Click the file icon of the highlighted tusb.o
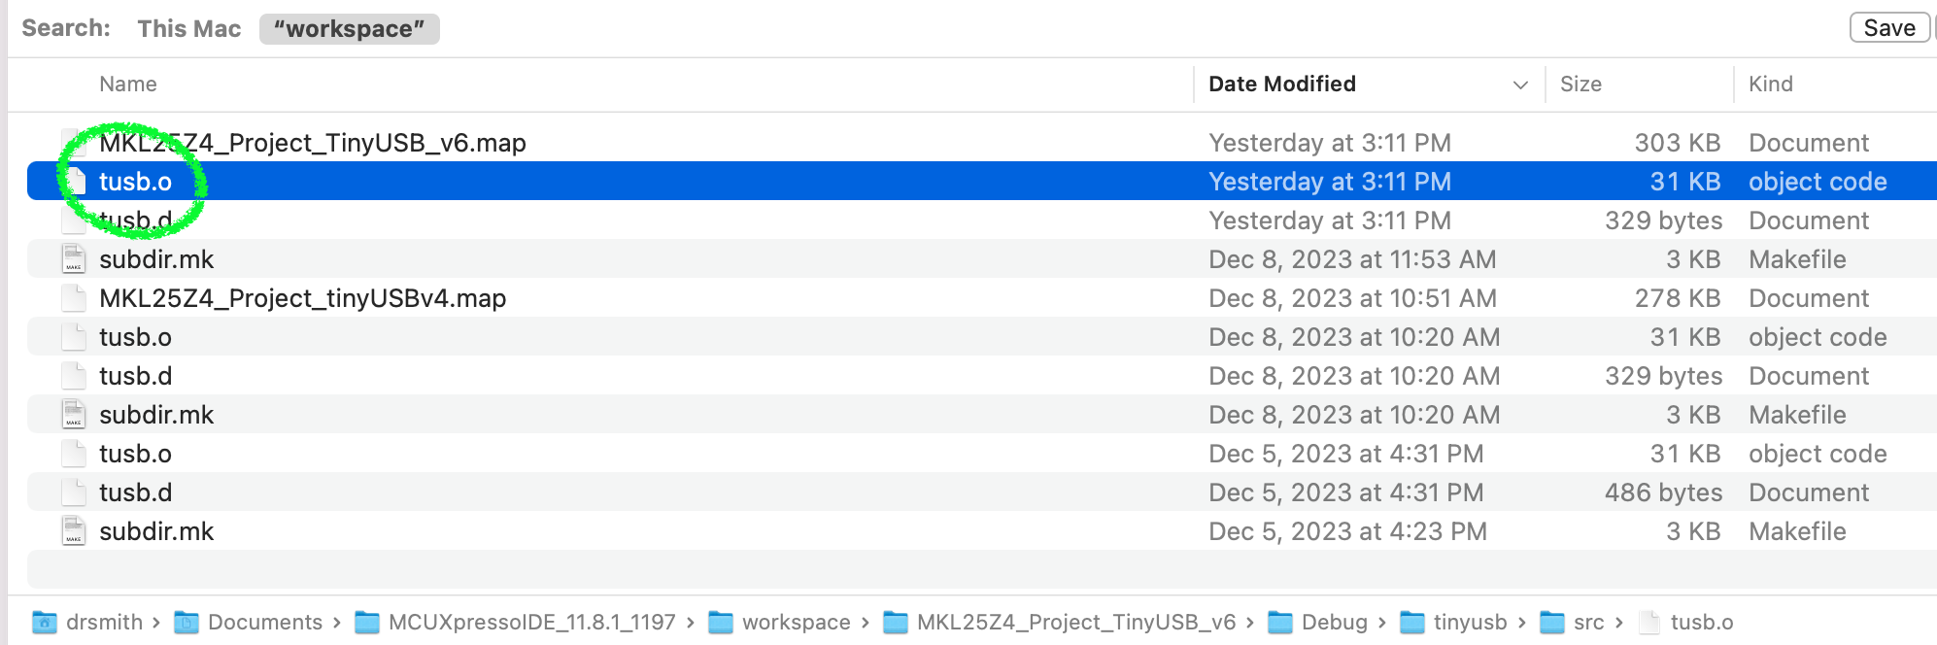 click(76, 182)
